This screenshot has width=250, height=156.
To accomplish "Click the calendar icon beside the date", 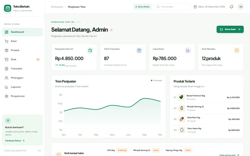I will tap(195, 7).
